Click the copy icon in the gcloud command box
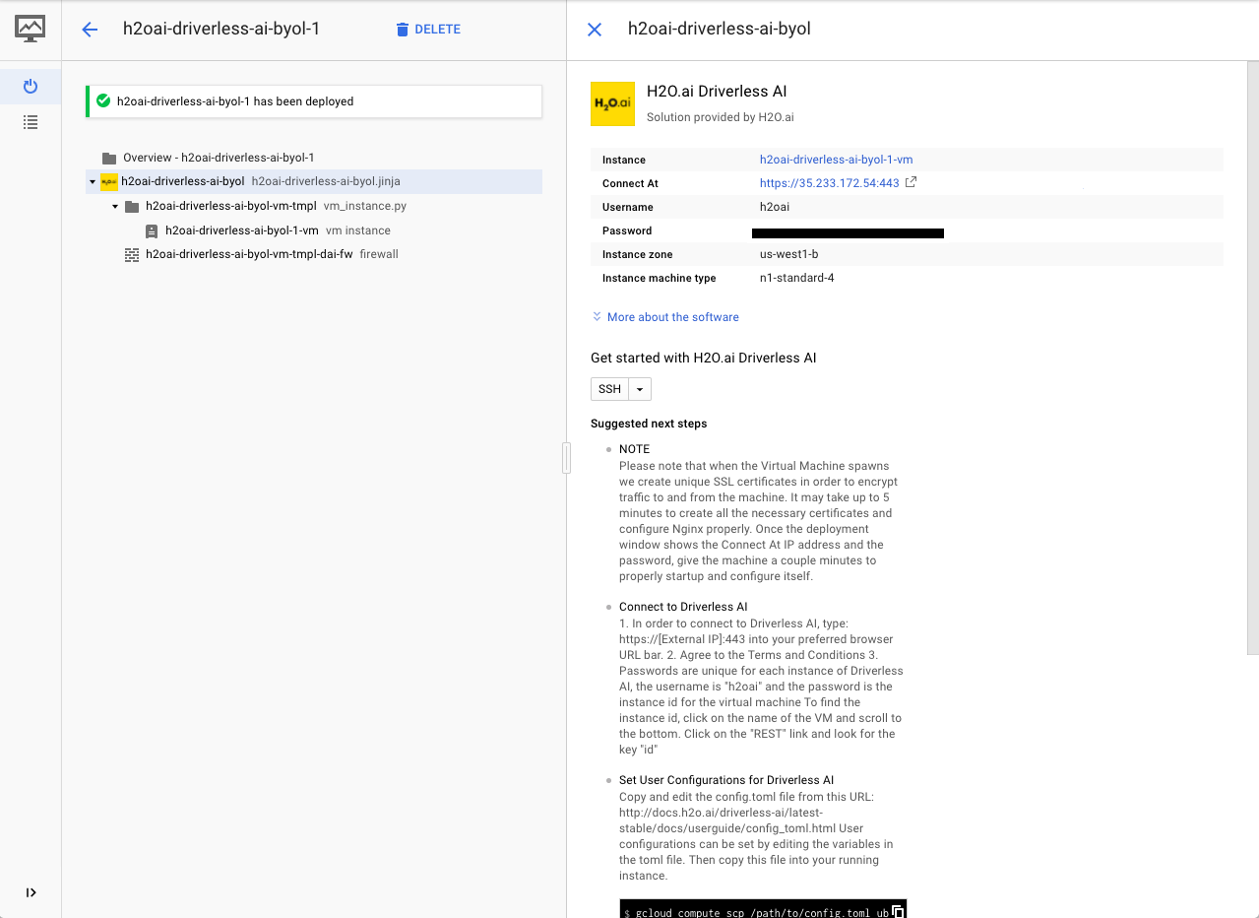 point(896,912)
